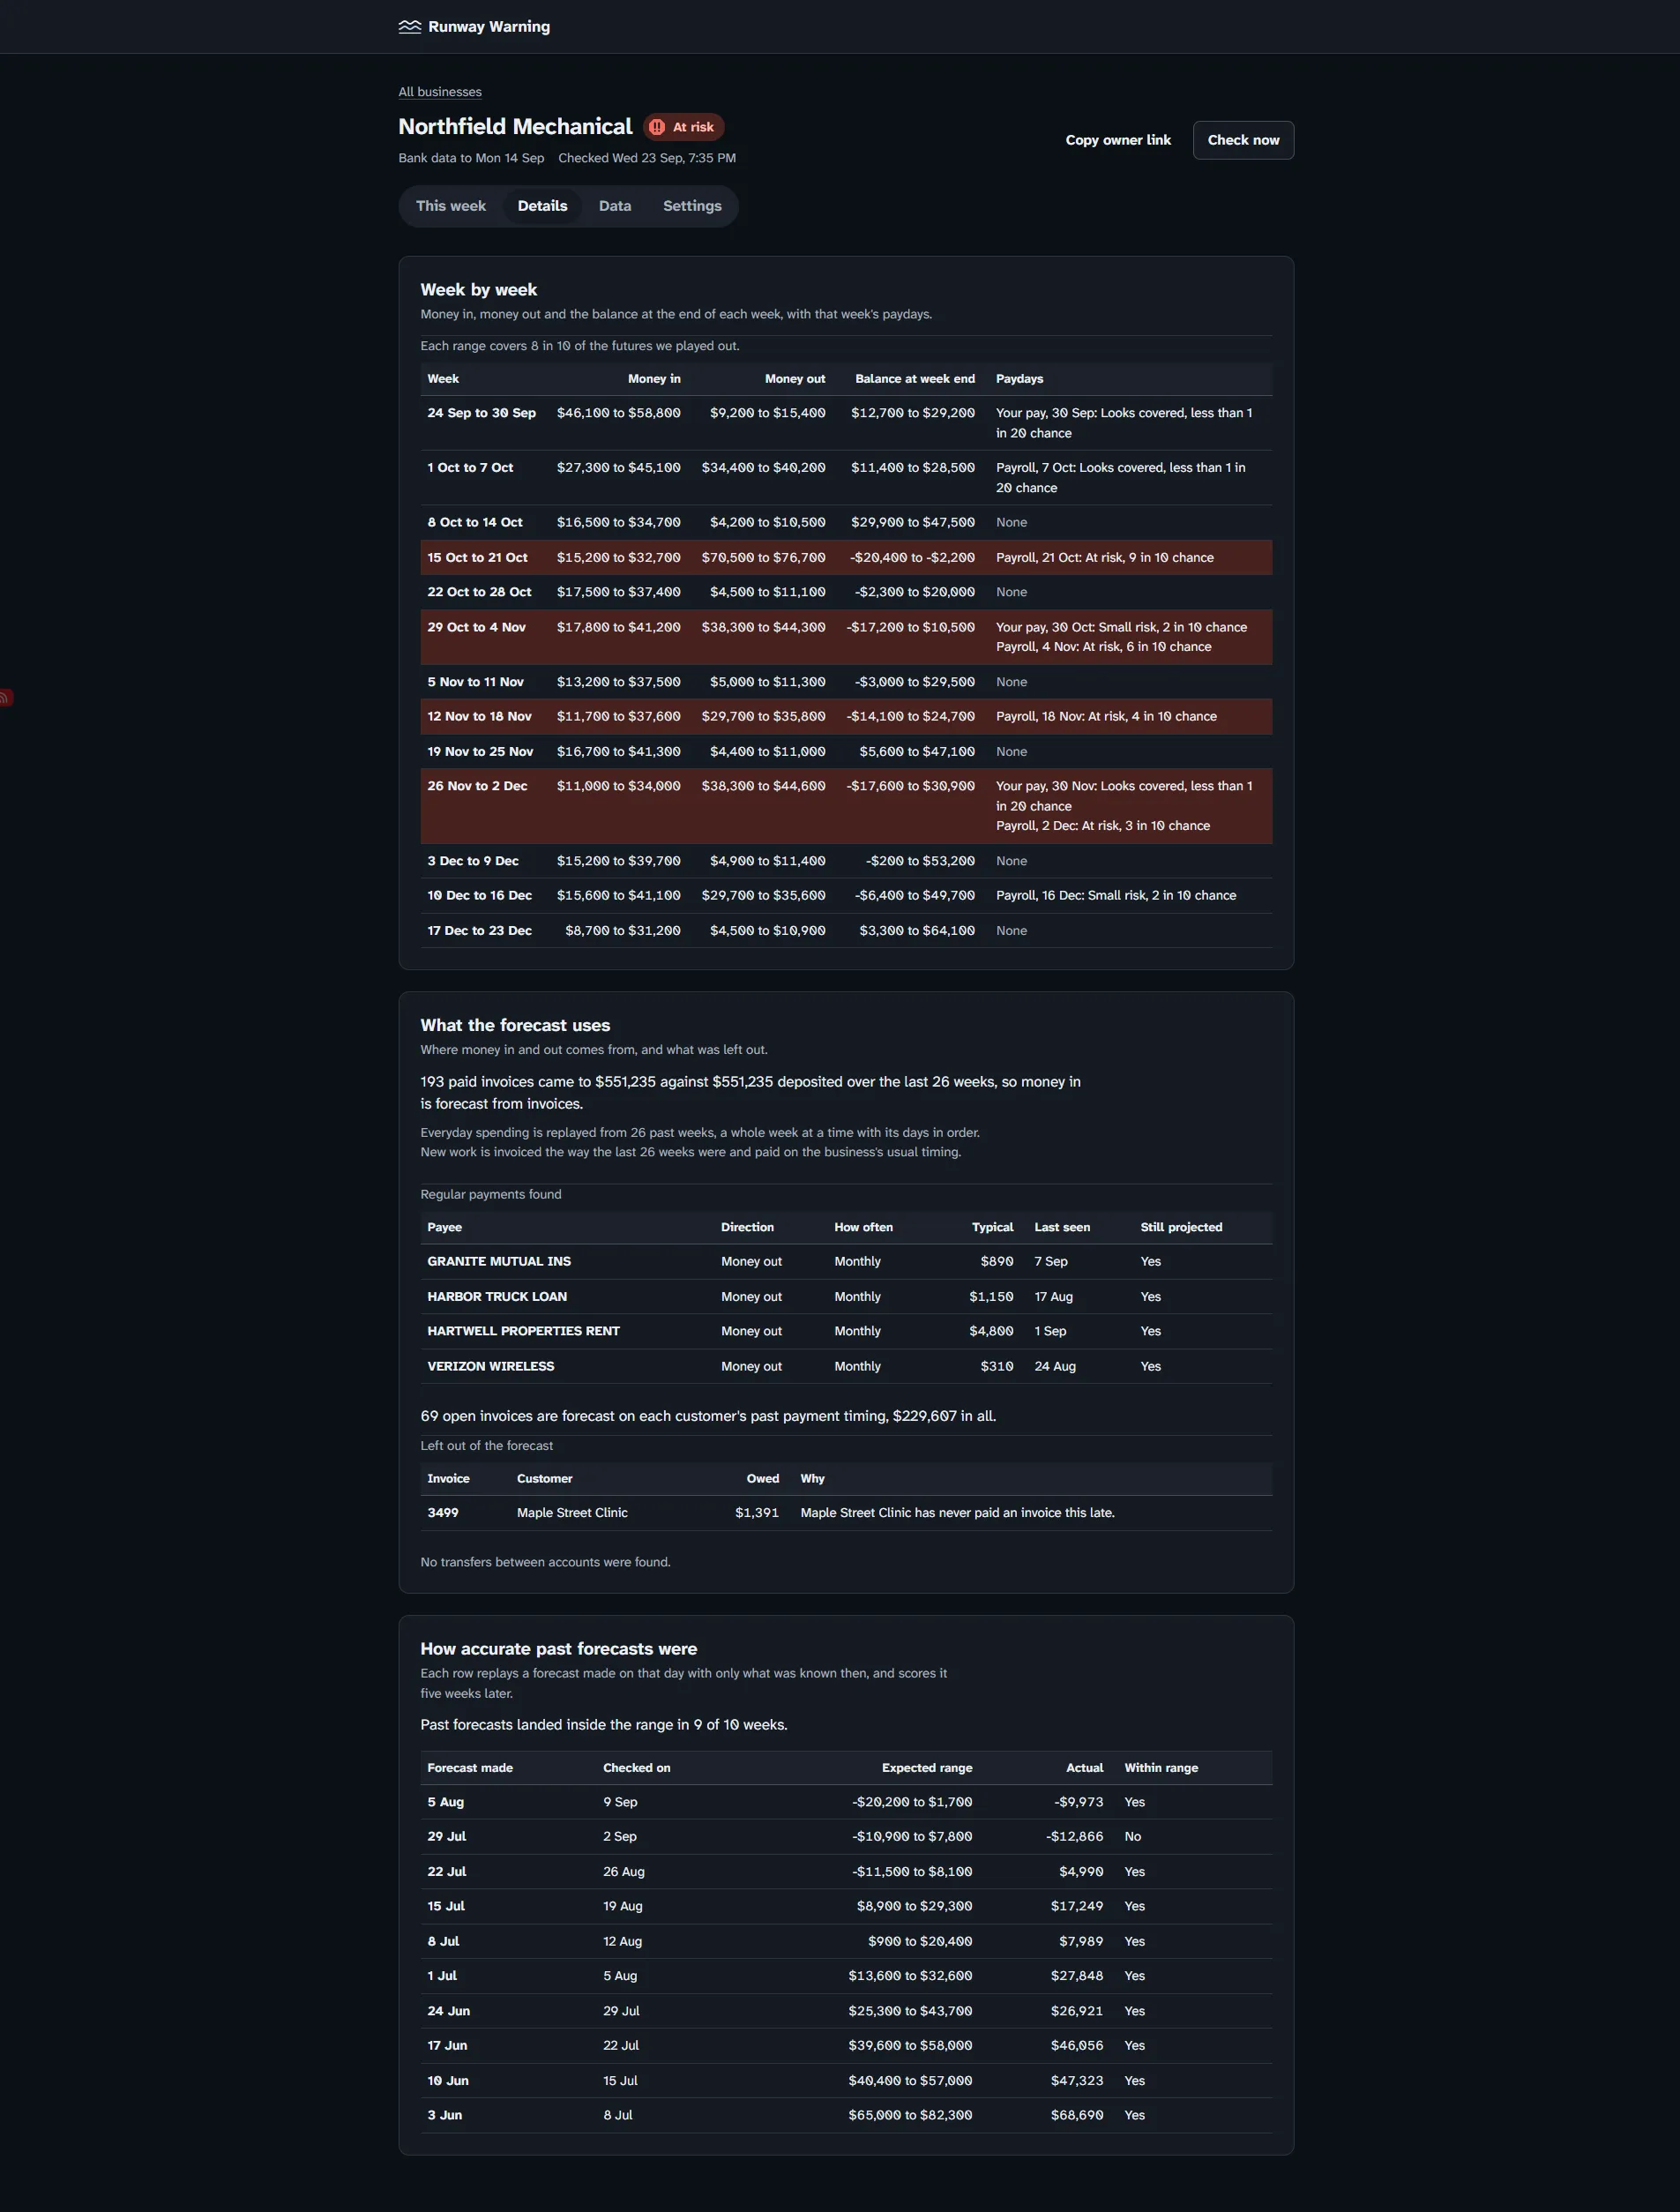The image size is (1680, 2212).
Task: Click "Payroll, 18 Nov: At risk, 4 in 10 chance"
Action: 1106,716
